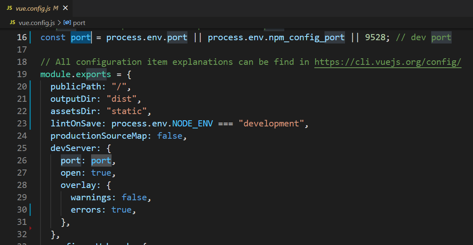Click the "static" string value

pos(127,111)
